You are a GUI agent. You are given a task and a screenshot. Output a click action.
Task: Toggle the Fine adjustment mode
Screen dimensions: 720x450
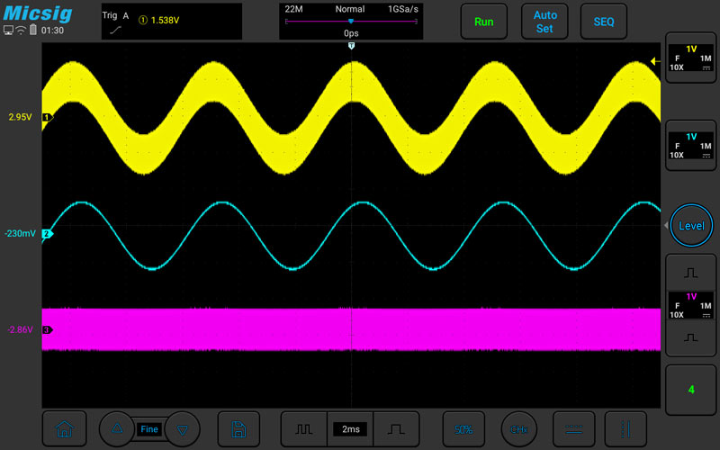pos(149,429)
